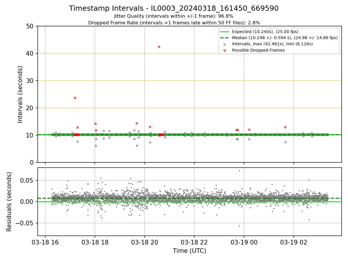Click the '03-18 20' x-axis tick label

pos(144,242)
